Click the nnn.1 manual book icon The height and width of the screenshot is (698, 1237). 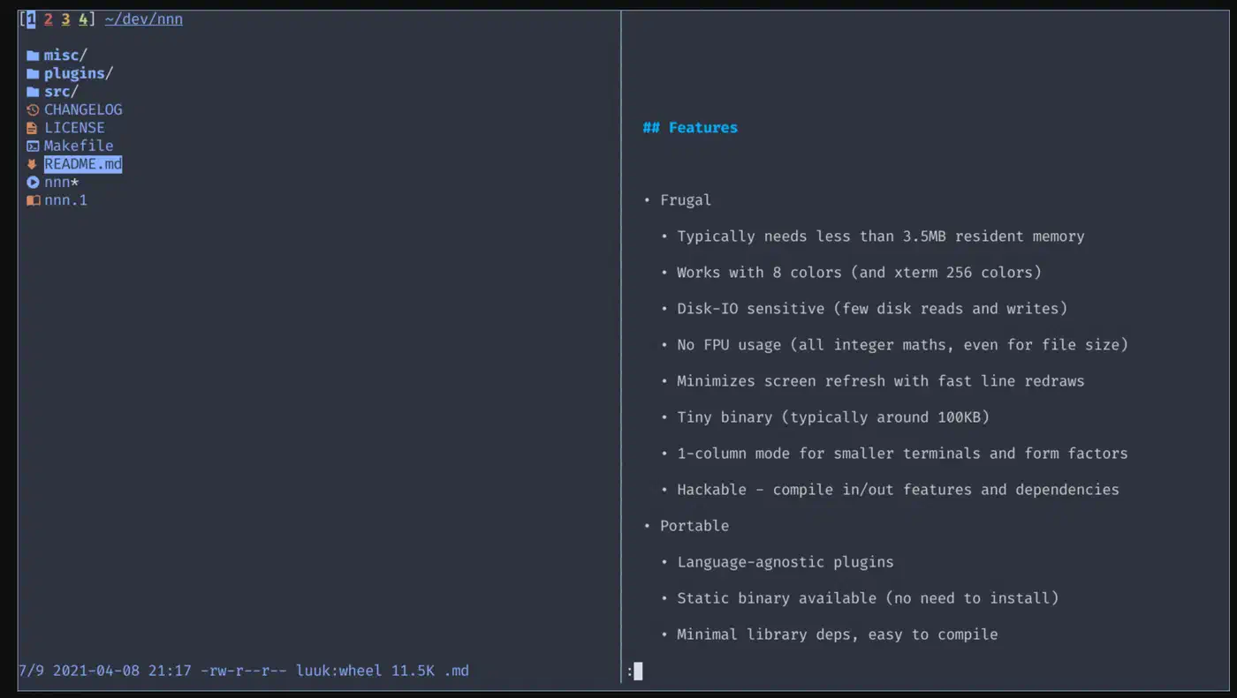coord(33,200)
